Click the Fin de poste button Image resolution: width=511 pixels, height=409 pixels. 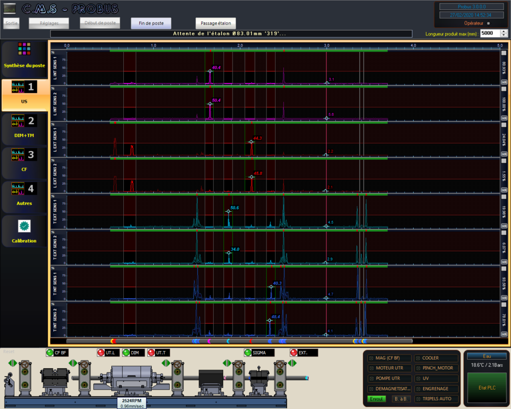151,23
